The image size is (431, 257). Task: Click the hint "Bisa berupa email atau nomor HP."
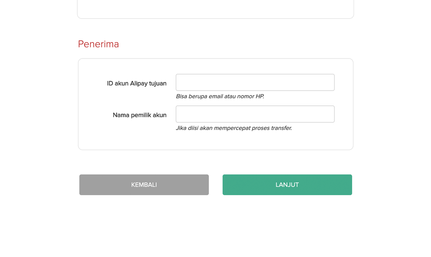pyautogui.click(x=220, y=96)
